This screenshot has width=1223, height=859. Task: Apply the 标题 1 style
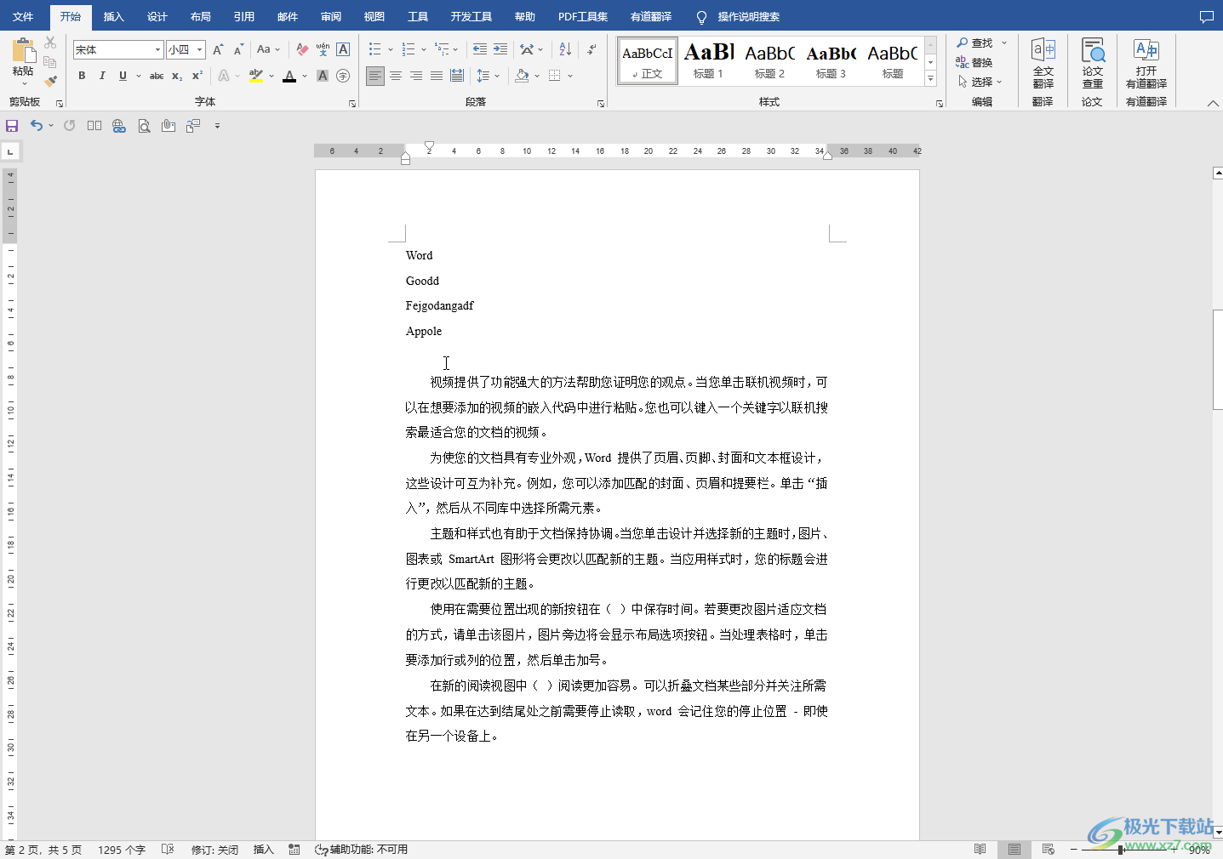click(x=708, y=60)
